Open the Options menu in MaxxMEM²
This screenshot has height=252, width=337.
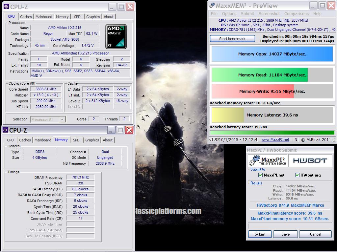[229, 14]
